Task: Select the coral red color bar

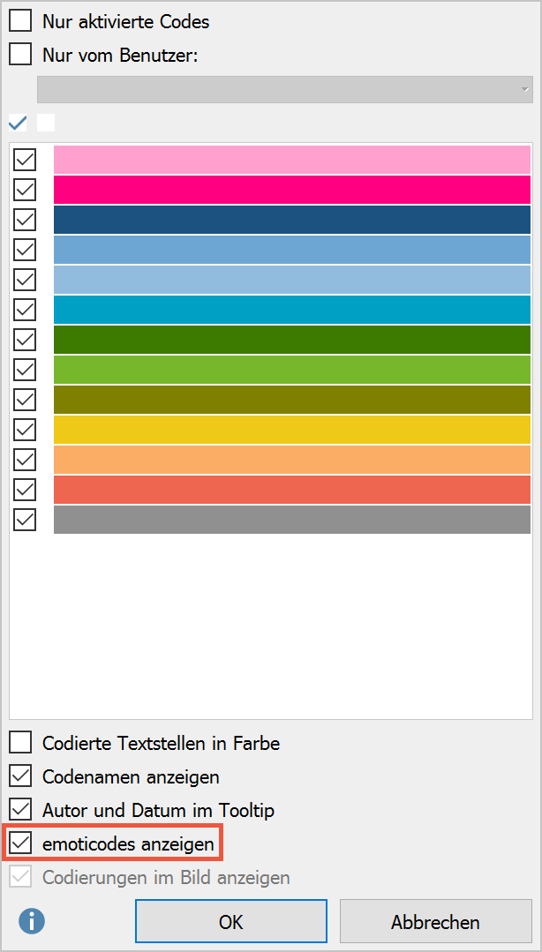Action: pos(291,490)
